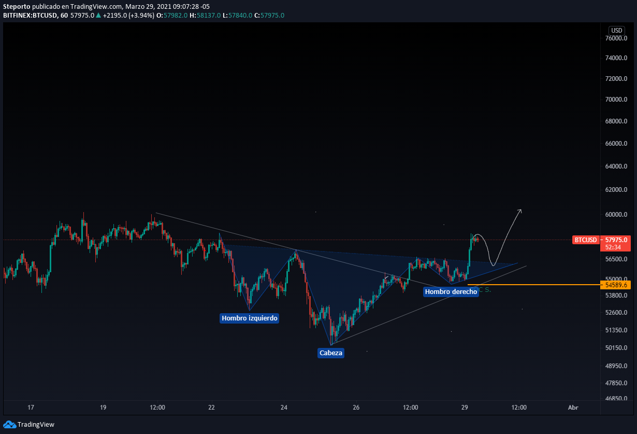Click the L:57840.0 low value
Screen dimensions: 637x434
pos(237,16)
